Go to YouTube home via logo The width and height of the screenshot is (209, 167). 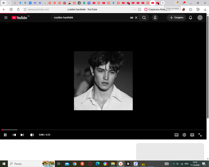point(19,18)
